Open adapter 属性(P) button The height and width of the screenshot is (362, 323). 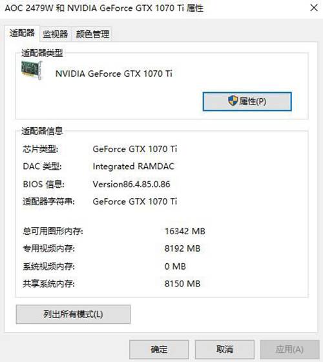pyautogui.click(x=247, y=101)
